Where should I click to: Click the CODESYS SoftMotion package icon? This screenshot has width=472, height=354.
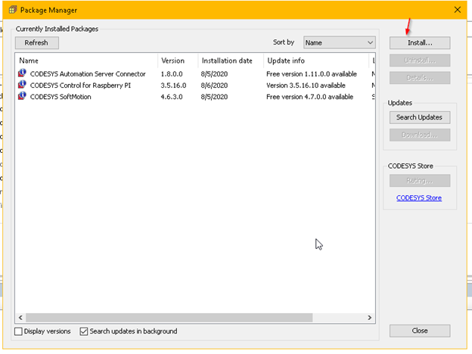[x=22, y=96]
